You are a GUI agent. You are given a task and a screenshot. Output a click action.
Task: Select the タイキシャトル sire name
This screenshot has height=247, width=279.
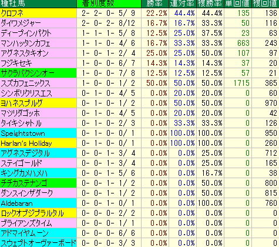pyautogui.click(x=21, y=123)
